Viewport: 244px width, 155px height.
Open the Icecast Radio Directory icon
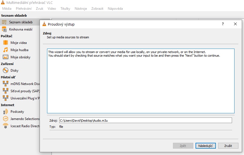click(x=6, y=126)
